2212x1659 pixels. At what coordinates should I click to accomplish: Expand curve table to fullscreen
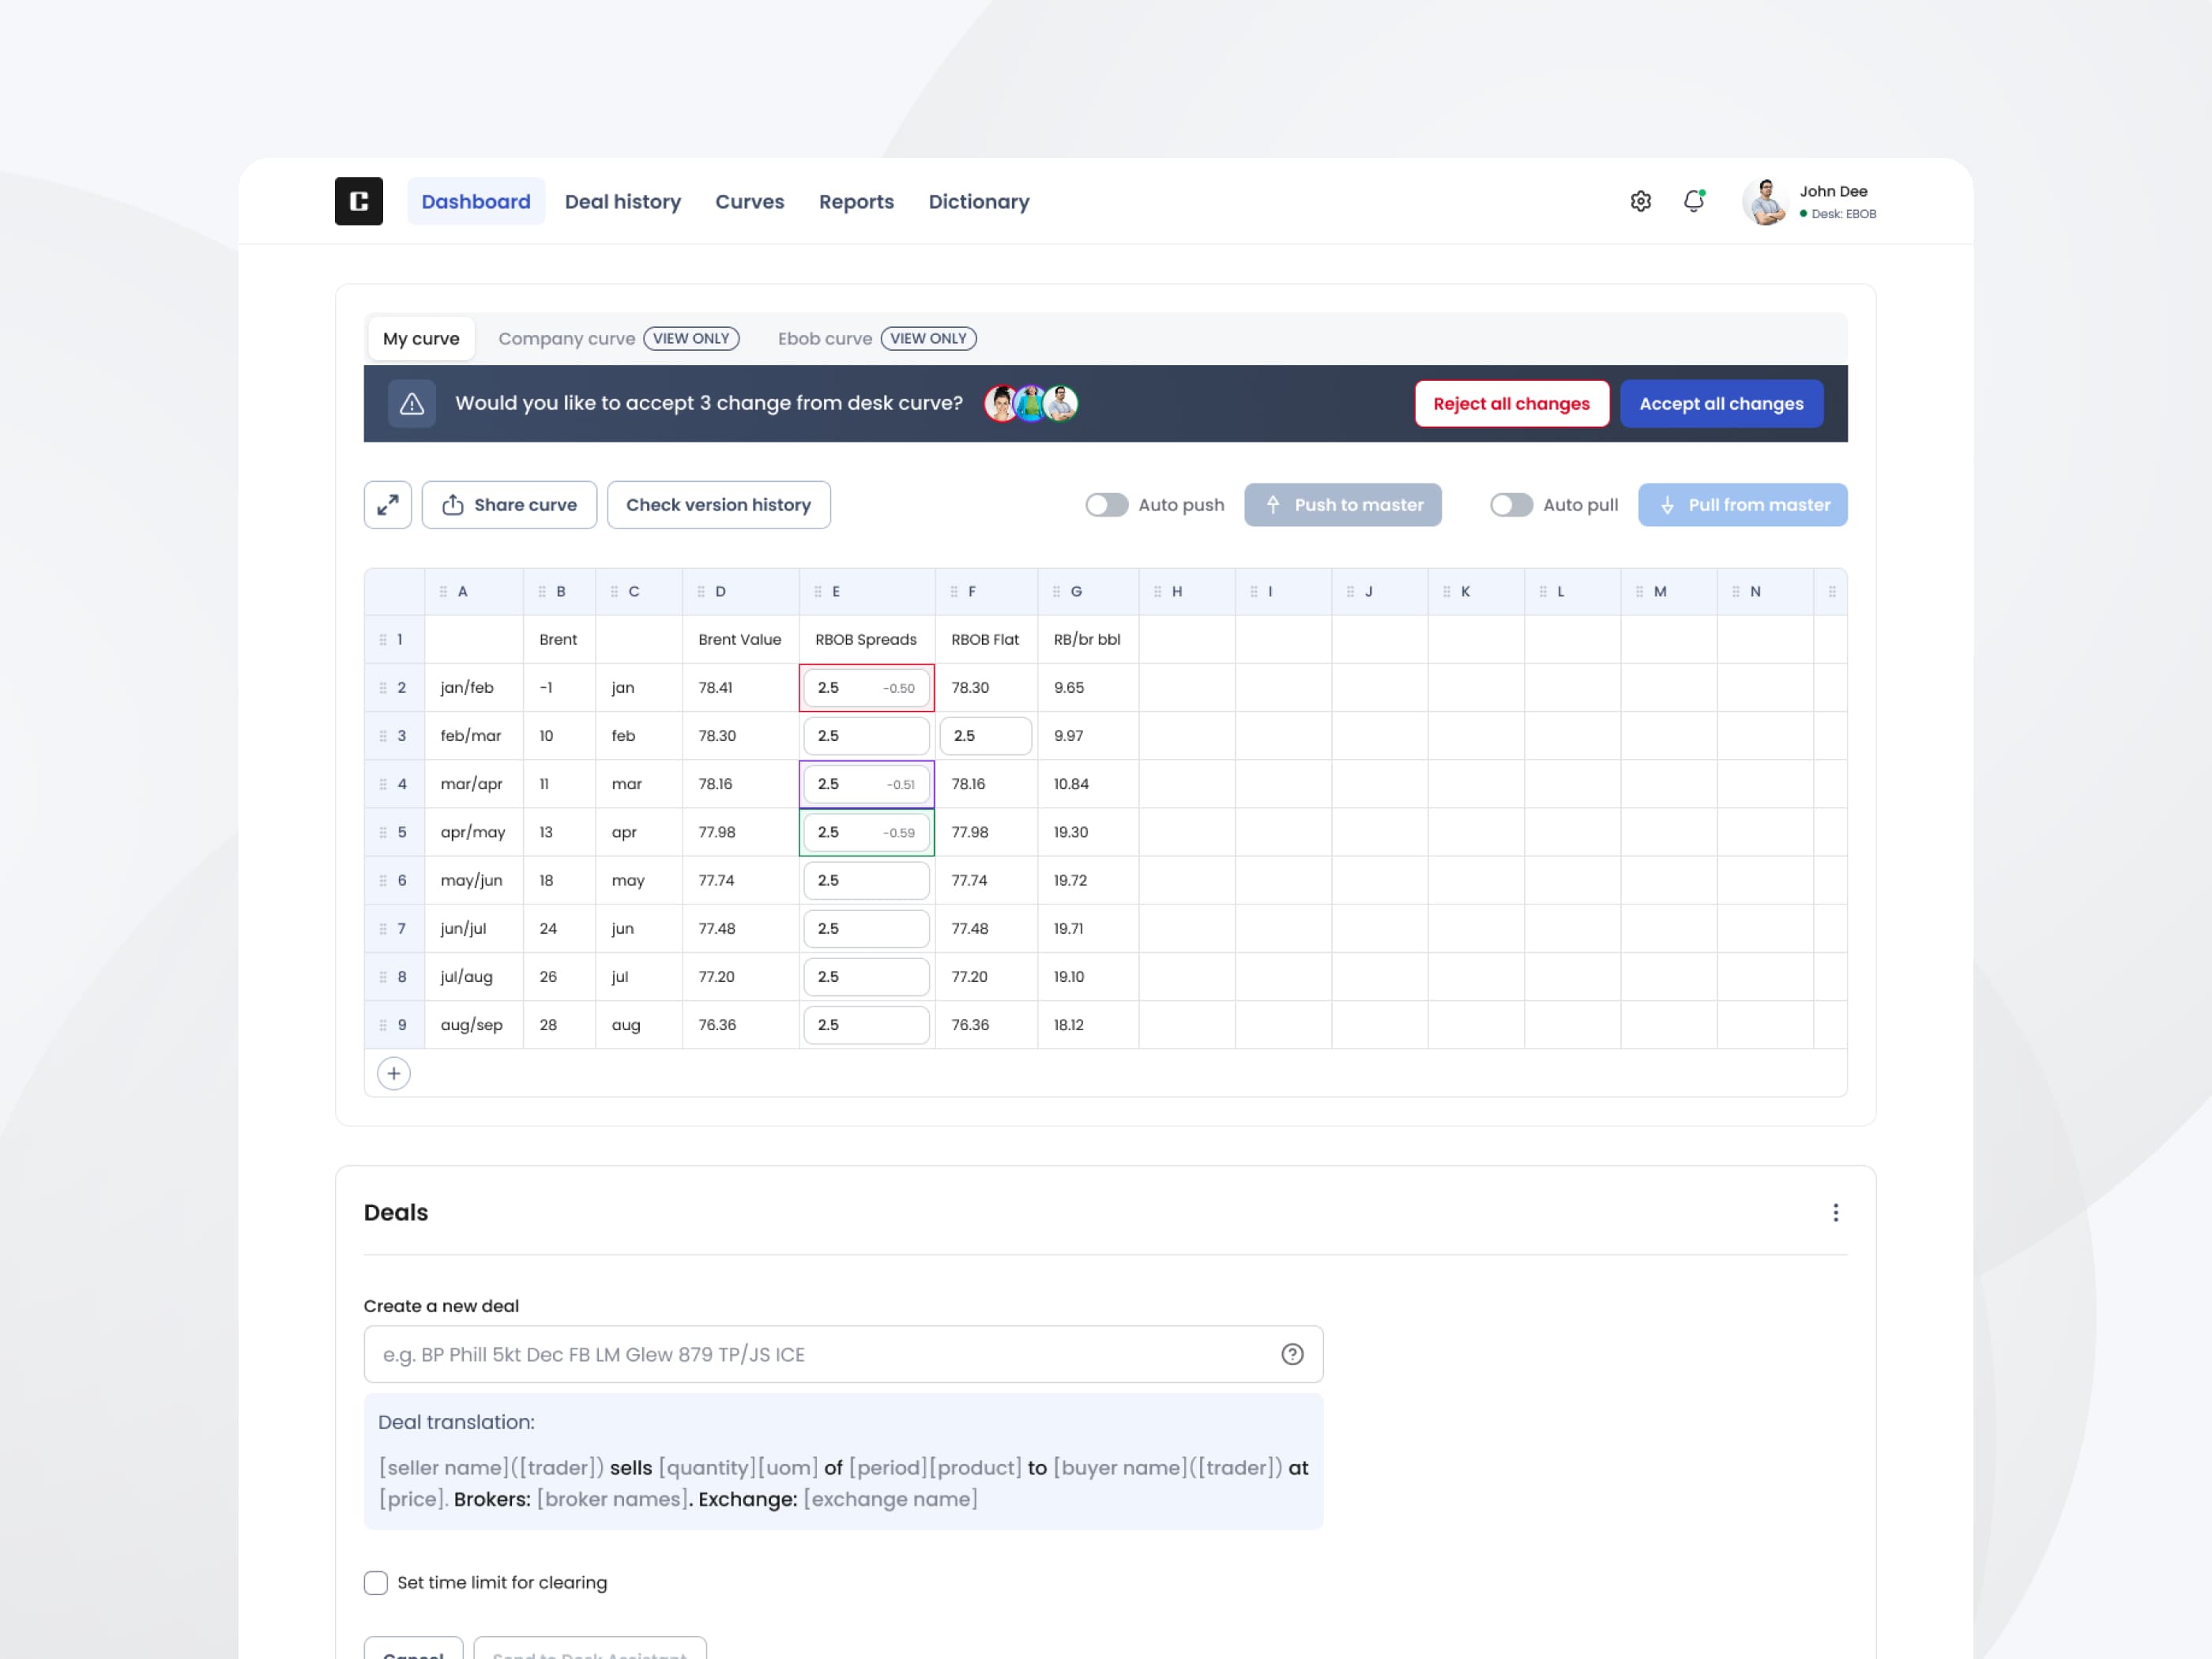tap(388, 505)
